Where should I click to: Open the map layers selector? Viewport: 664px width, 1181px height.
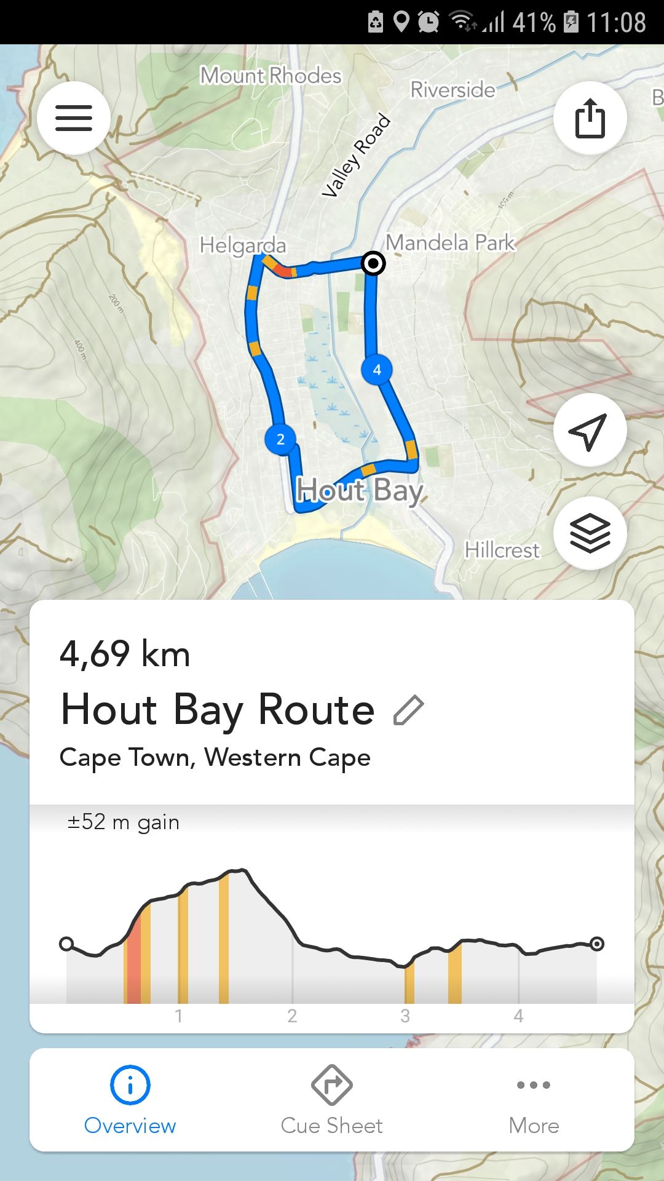coord(590,533)
